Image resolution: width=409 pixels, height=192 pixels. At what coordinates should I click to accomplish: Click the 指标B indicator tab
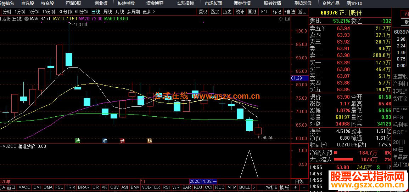click(x=271, y=187)
